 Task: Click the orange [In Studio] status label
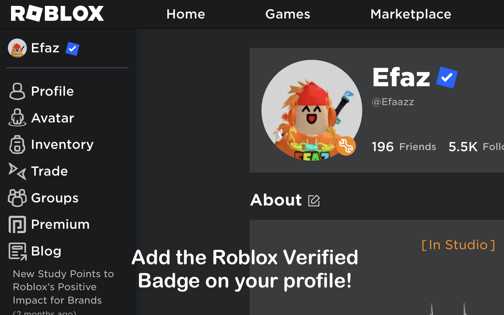tap(458, 245)
